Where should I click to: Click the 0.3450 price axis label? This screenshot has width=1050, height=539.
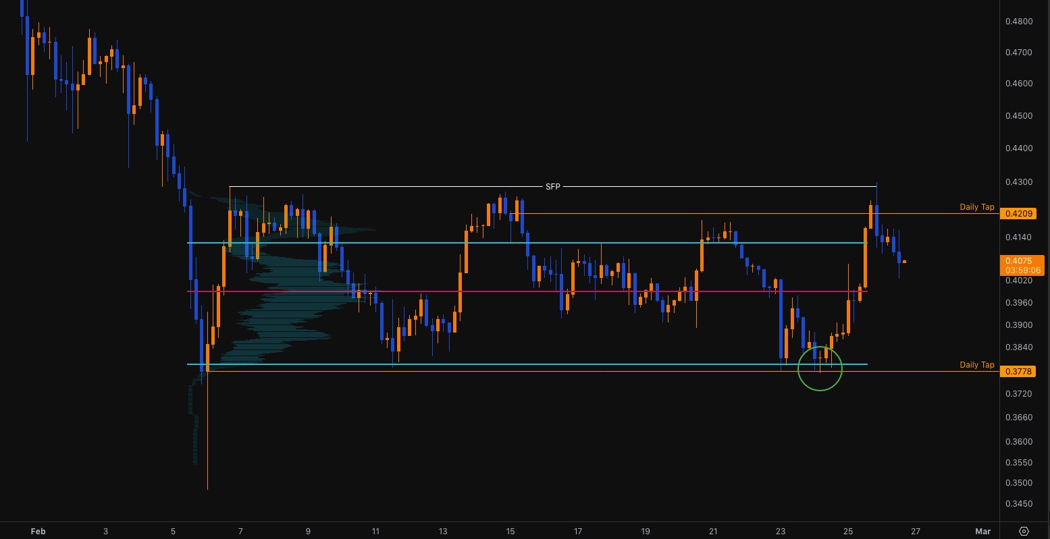point(1018,504)
